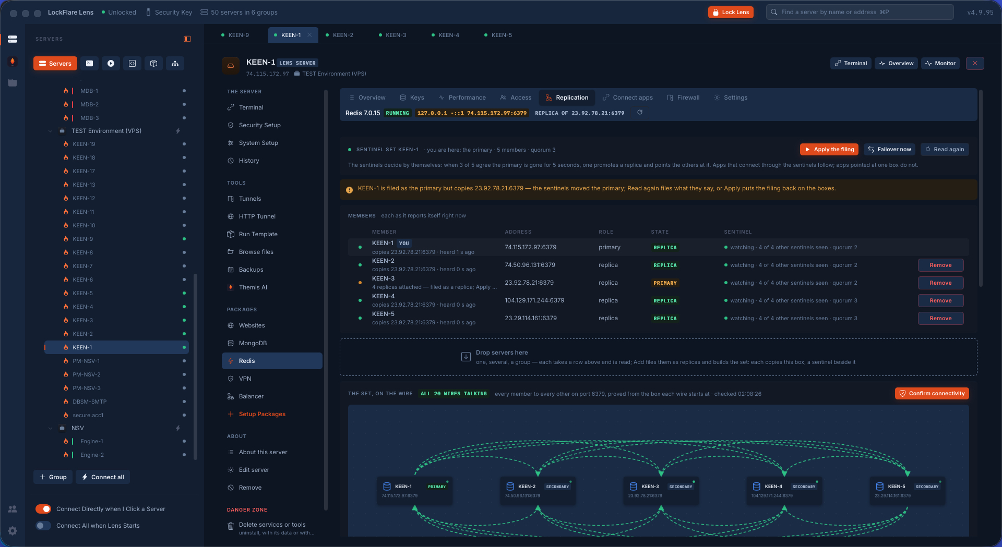Open the Access tab
Image resolution: width=1002 pixels, height=547 pixels.
[516, 98]
